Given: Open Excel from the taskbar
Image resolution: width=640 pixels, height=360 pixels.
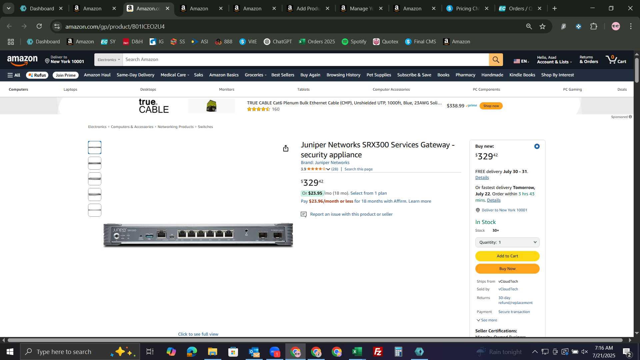Looking at the screenshot, I should 357,352.
